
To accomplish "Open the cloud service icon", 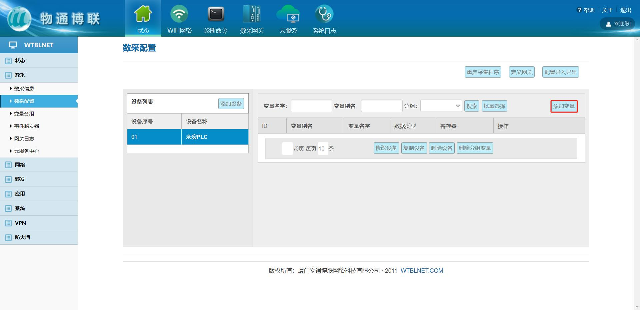I will click(288, 14).
